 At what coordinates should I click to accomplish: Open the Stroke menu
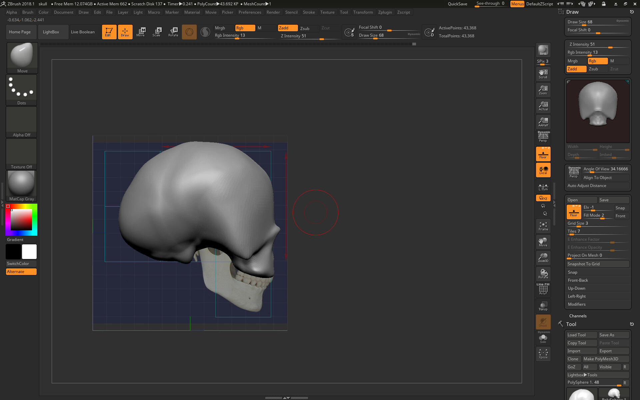tap(309, 12)
